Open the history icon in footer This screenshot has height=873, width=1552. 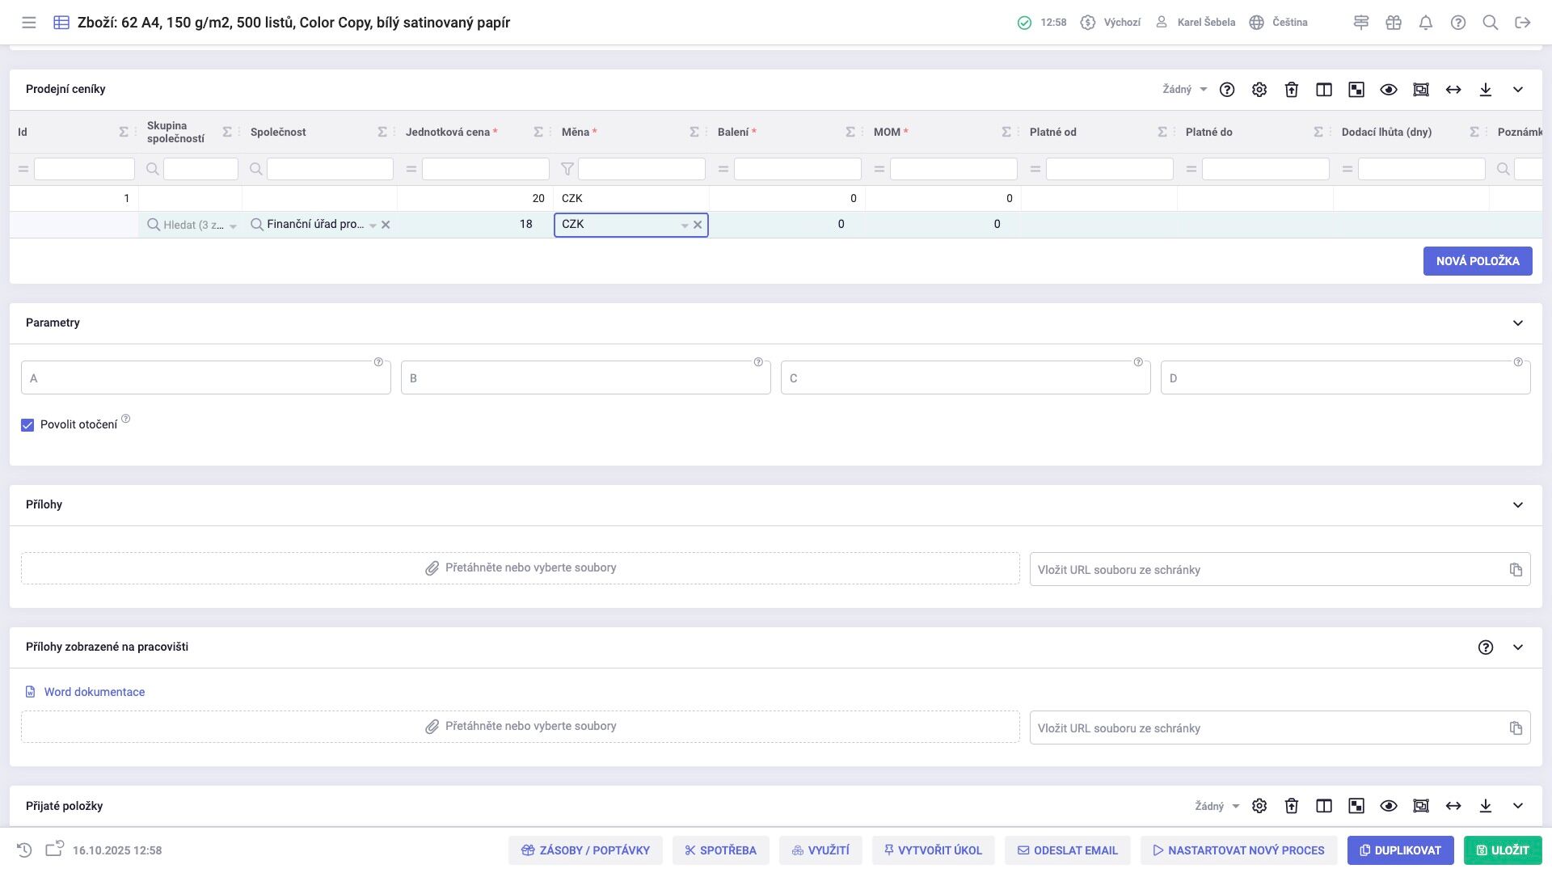click(24, 850)
